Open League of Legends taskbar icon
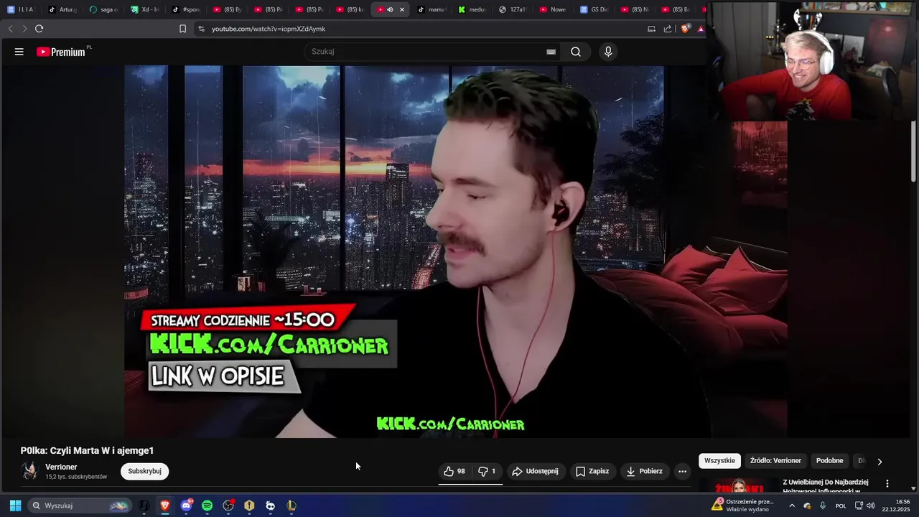The image size is (919, 517). click(291, 506)
